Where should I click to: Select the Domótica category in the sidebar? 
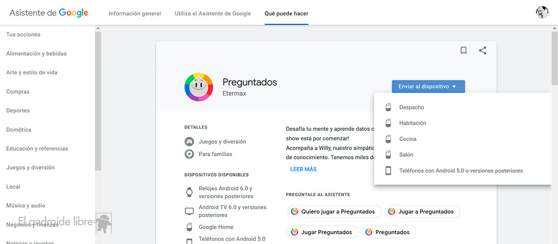(19, 130)
